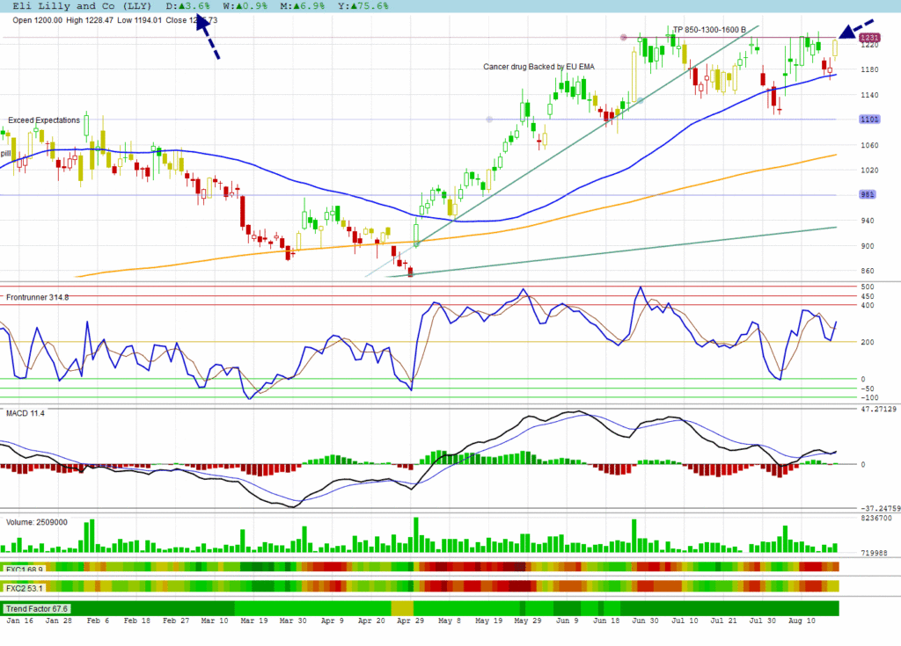Click the 1231 price level tag
The width and height of the screenshot is (901, 646).
[869, 37]
